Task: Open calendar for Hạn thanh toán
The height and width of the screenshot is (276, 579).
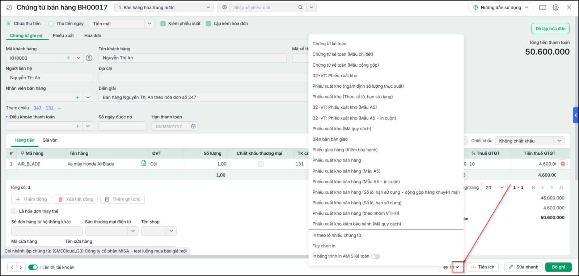Action: (x=193, y=126)
